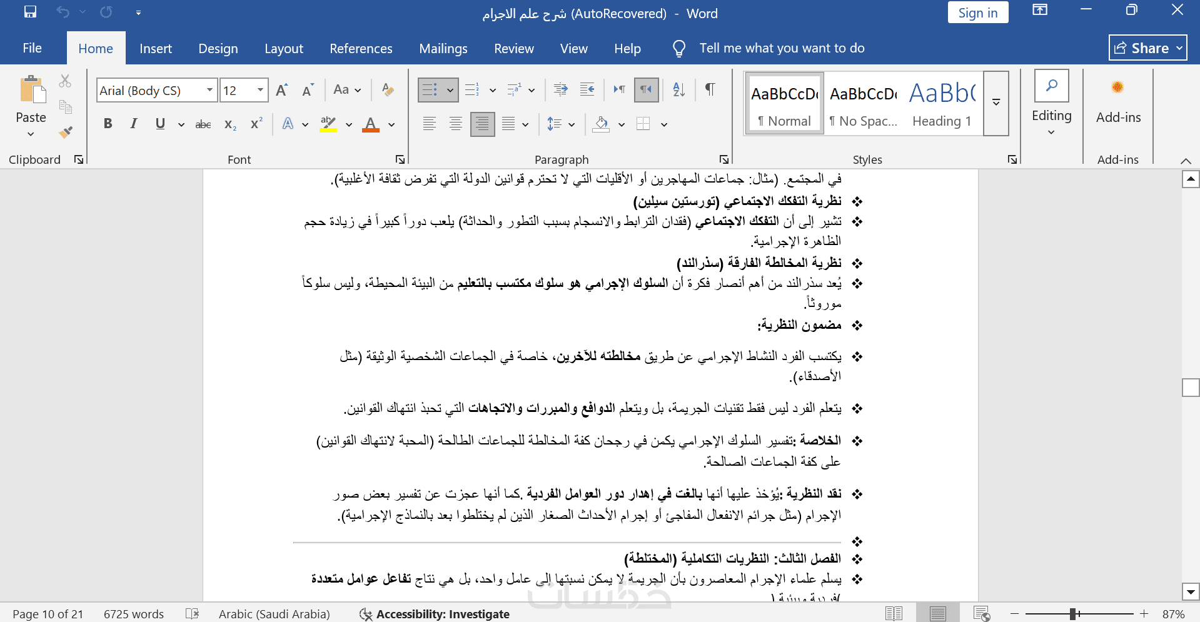Open the Ribbon Display Options icon
Image resolution: width=1200 pixels, height=622 pixels.
[1040, 10]
